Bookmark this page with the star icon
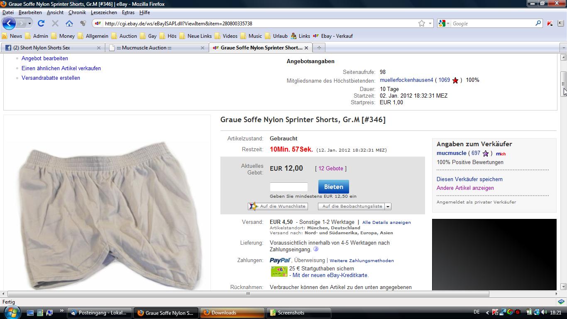 (x=422, y=24)
